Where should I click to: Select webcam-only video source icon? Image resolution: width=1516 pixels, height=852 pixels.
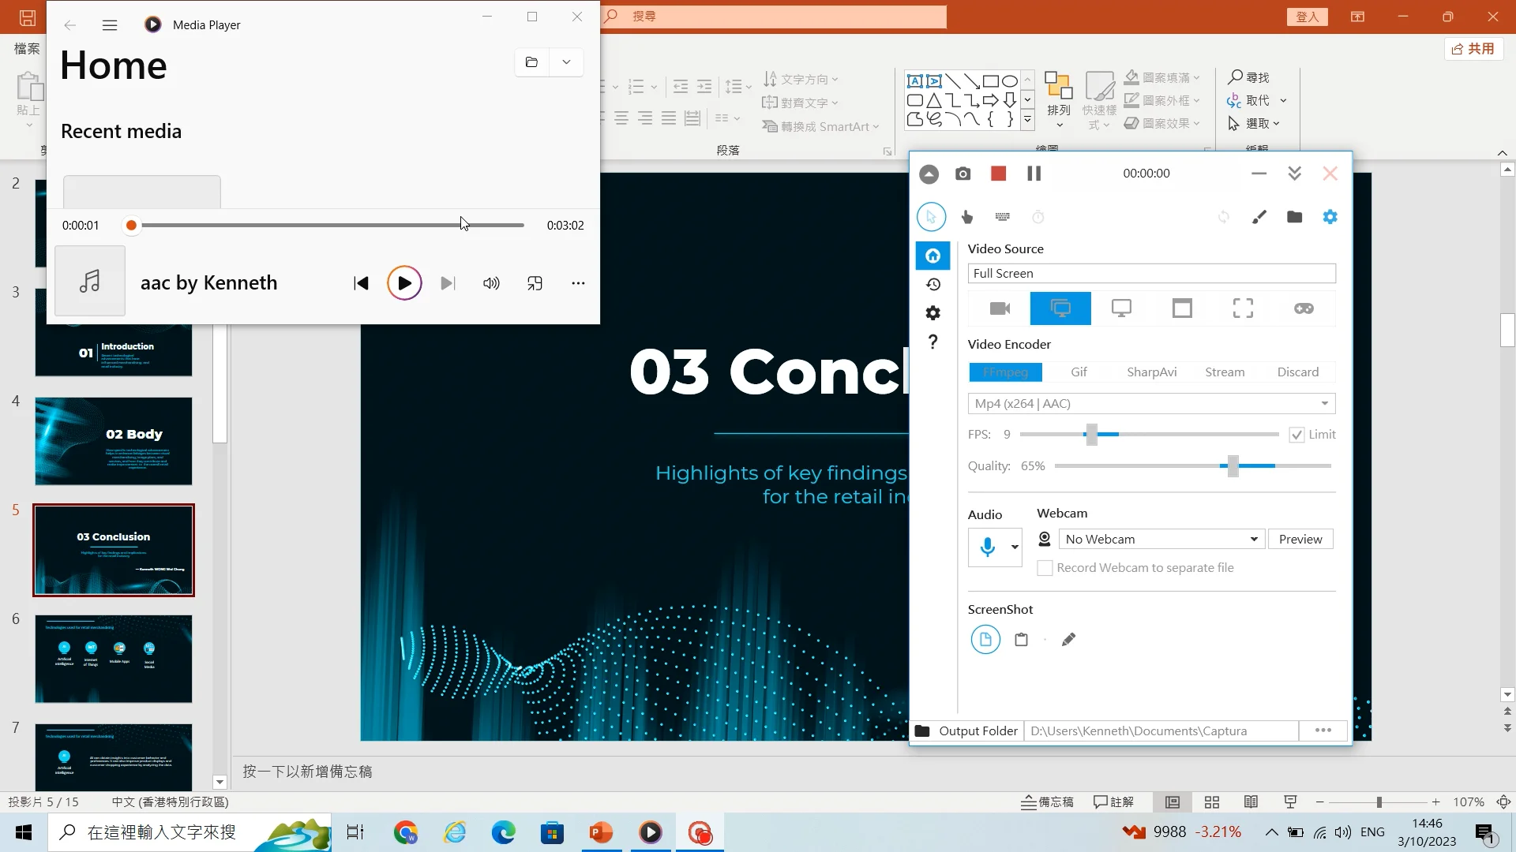(1000, 308)
